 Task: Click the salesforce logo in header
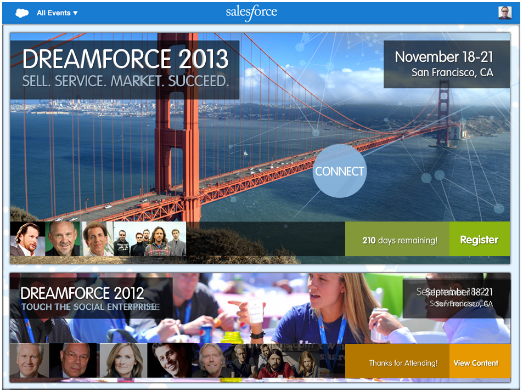[251, 13]
